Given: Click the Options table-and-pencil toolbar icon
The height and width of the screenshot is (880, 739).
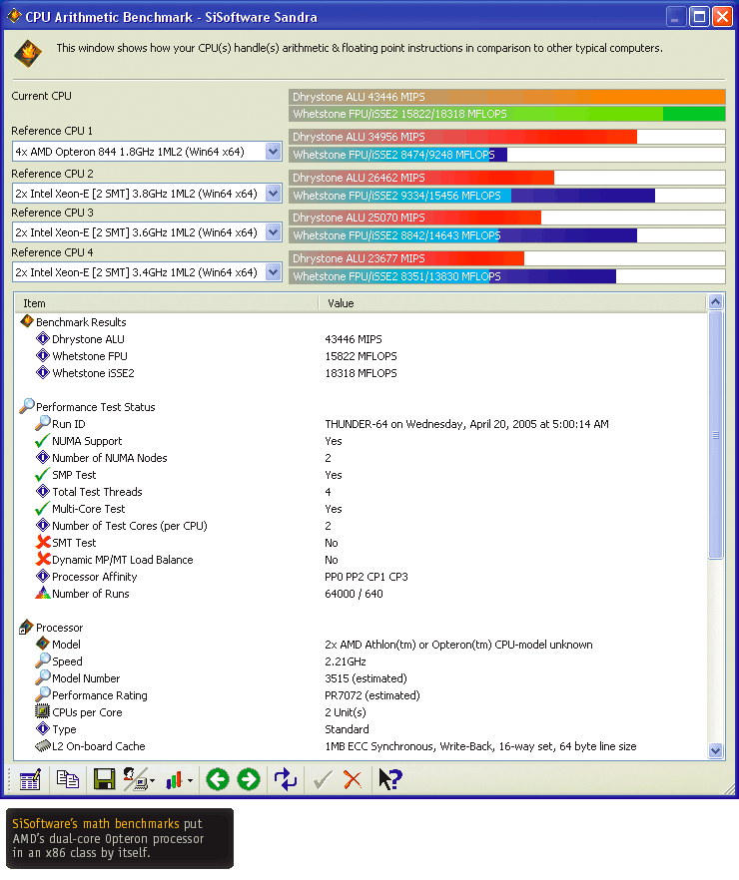Looking at the screenshot, I should [x=30, y=779].
